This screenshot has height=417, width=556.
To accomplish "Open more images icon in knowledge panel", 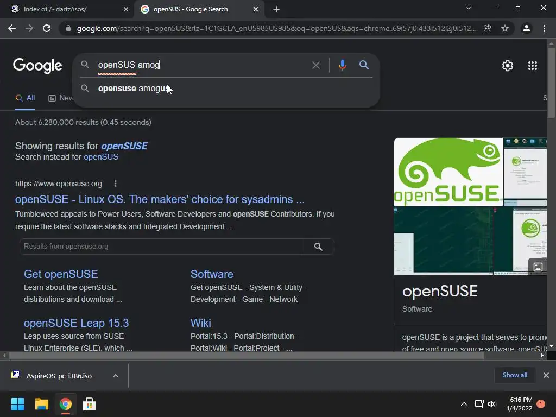I will [x=538, y=267].
